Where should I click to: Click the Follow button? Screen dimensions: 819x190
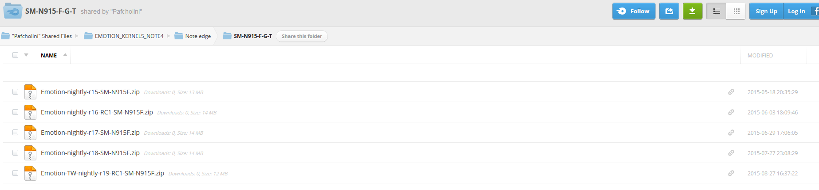634,11
